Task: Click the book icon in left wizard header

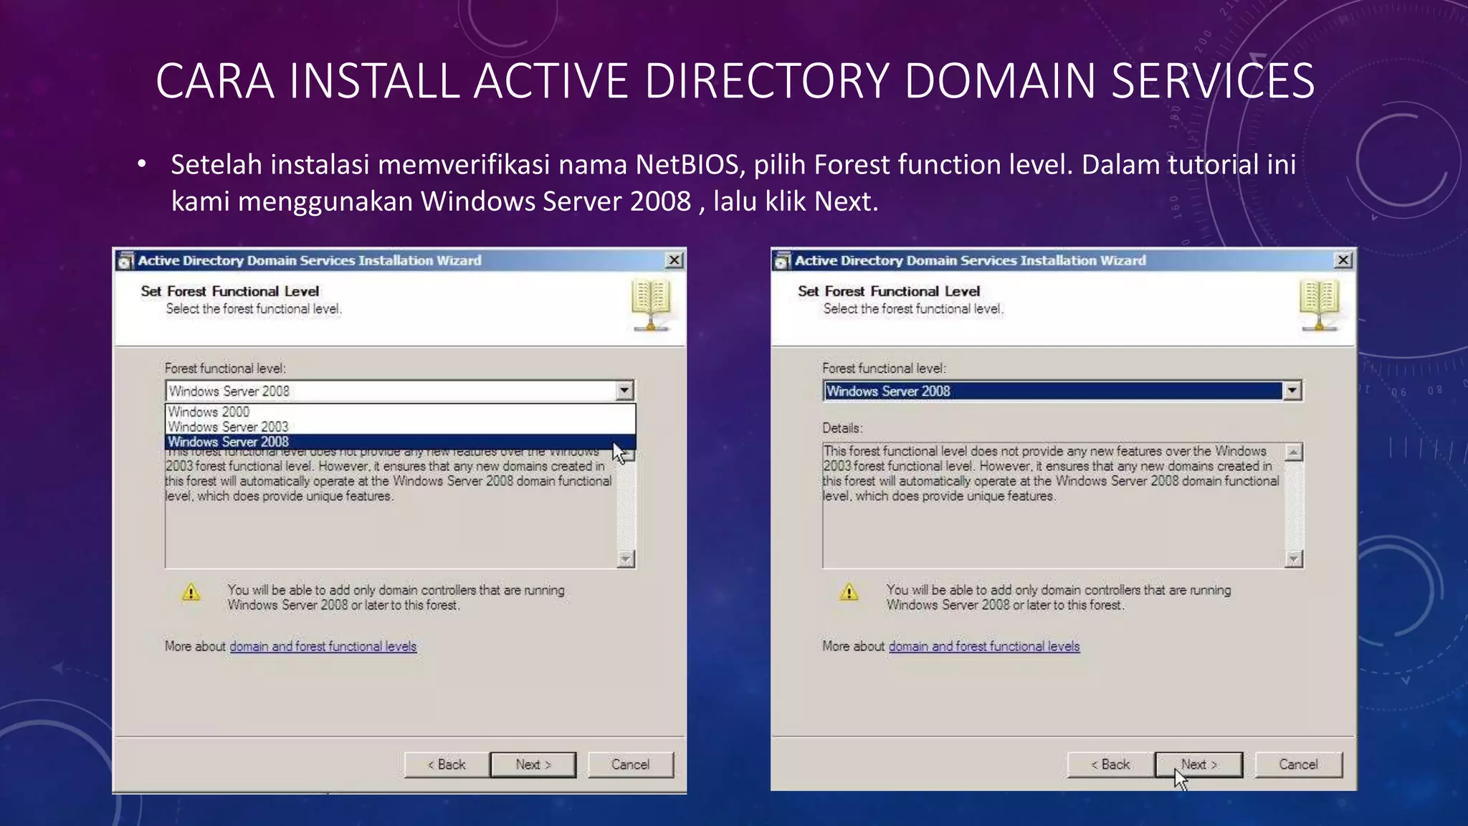Action: coord(651,306)
